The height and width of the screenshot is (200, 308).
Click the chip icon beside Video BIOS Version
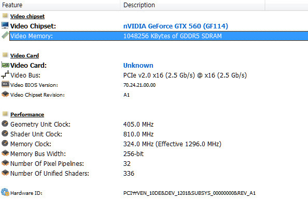coord(5,84)
